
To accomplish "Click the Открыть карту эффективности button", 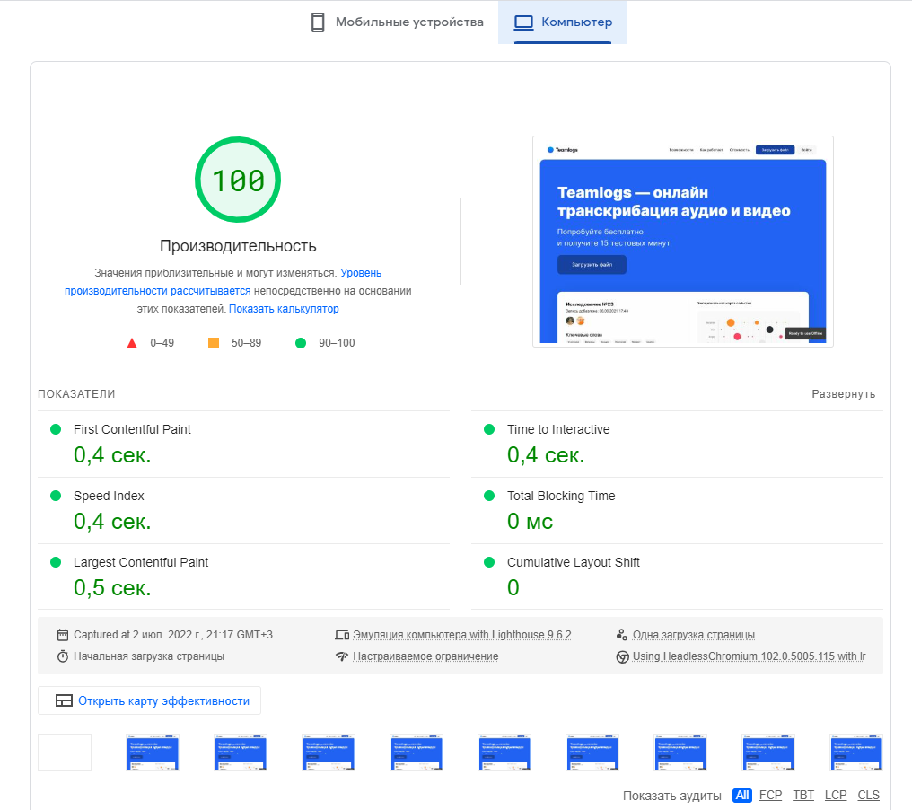I will [x=150, y=700].
